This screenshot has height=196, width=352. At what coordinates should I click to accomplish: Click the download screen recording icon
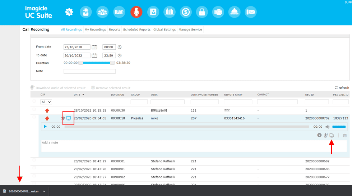332,136
